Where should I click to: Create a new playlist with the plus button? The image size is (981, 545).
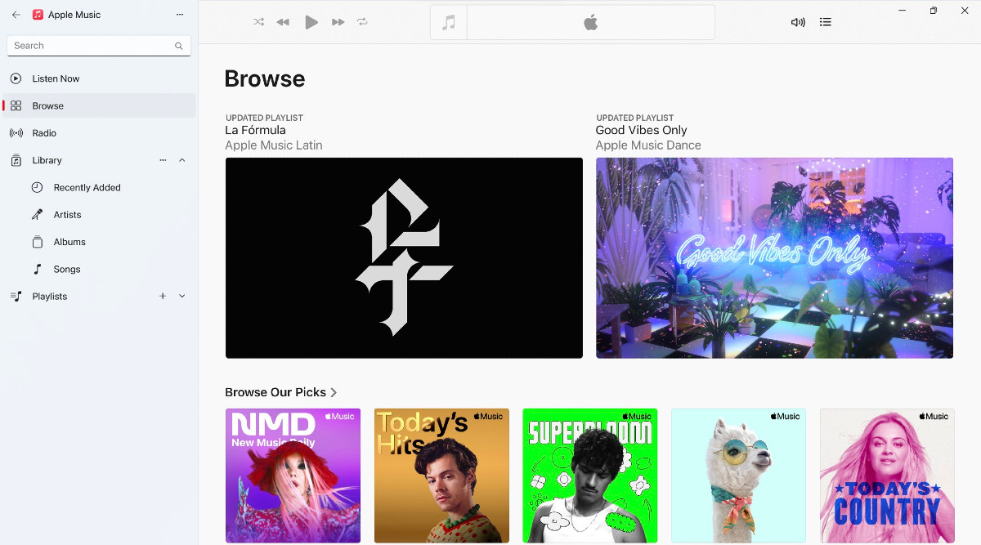pos(162,296)
